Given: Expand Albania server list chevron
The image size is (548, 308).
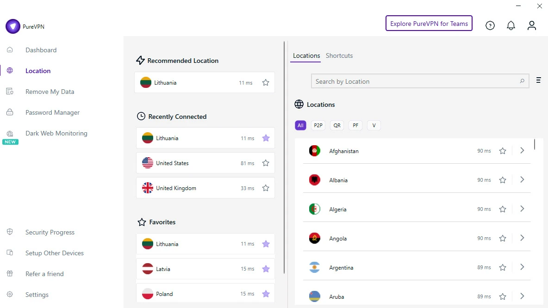Looking at the screenshot, I should (x=522, y=180).
